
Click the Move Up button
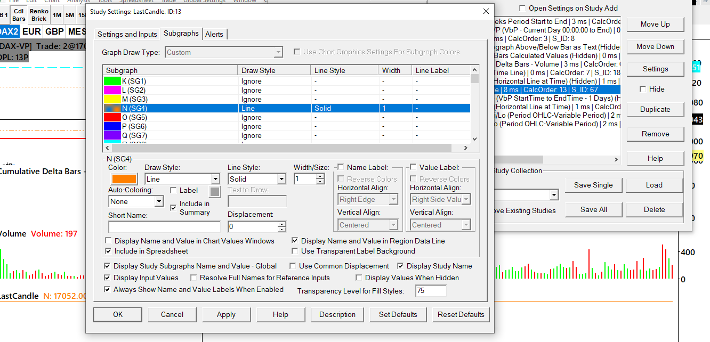[655, 24]
